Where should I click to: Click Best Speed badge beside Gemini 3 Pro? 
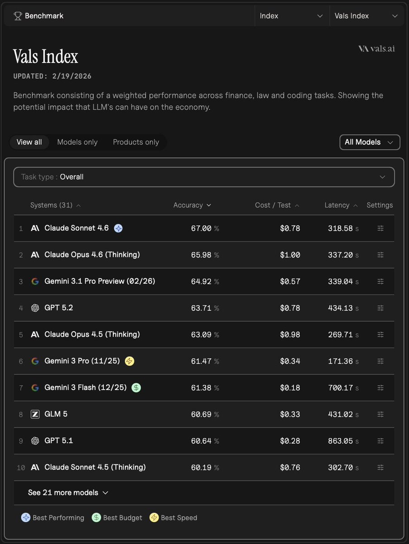pos(130,361)
